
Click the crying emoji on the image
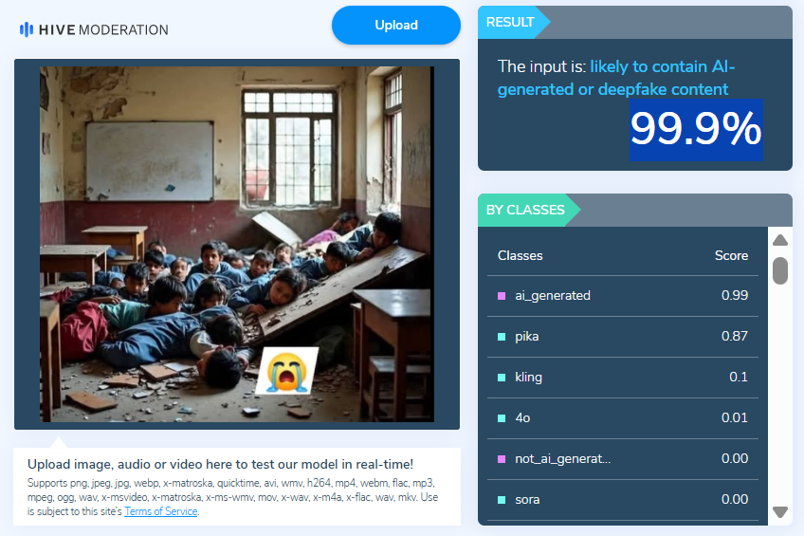[285, 371]
